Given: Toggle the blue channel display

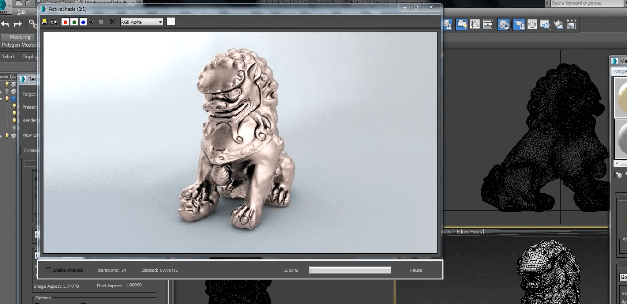Looking at the screenshot, I should coord(83,22).
